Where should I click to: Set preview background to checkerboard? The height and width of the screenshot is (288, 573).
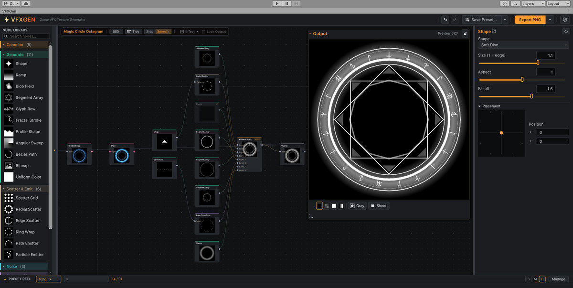coord(327,206)
